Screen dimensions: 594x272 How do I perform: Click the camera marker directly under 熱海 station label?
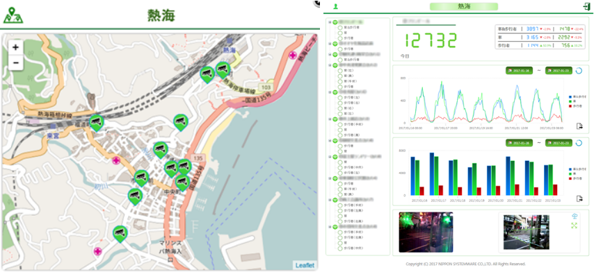[223, 70]
